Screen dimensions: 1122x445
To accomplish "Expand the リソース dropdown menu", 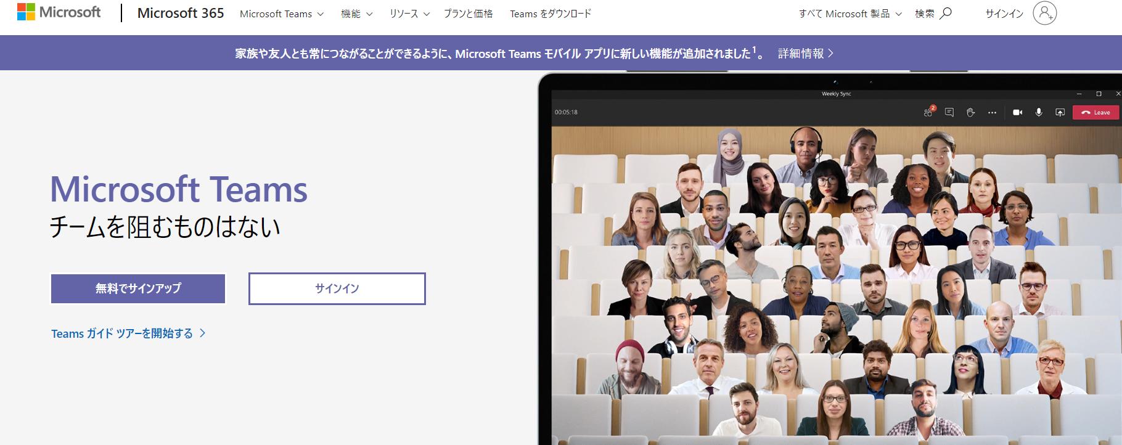I will (409, 14).
